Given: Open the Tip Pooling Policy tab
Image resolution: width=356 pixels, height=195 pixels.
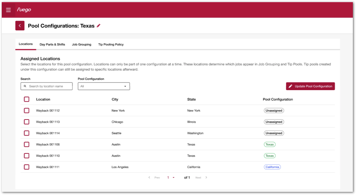Looking at the screenshot, I should [111, 44].
